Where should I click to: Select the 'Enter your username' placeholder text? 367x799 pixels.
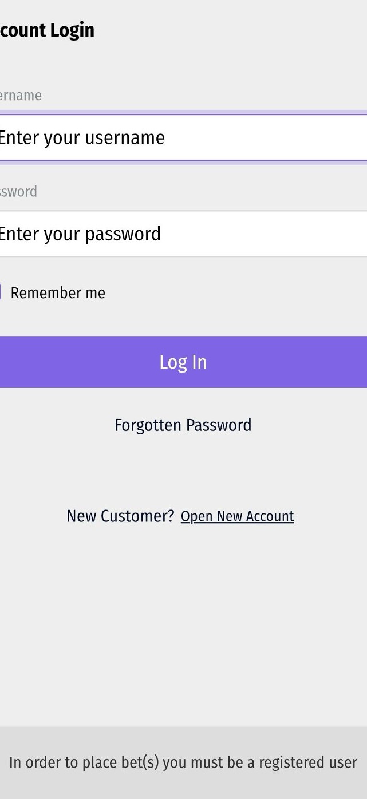pyautogui.click(x=82, y=138)
